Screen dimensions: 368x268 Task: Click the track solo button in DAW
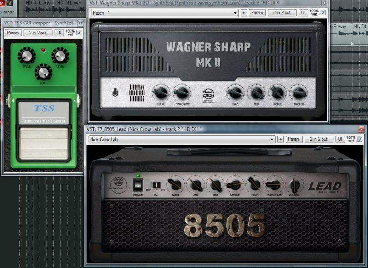[10, 3]
